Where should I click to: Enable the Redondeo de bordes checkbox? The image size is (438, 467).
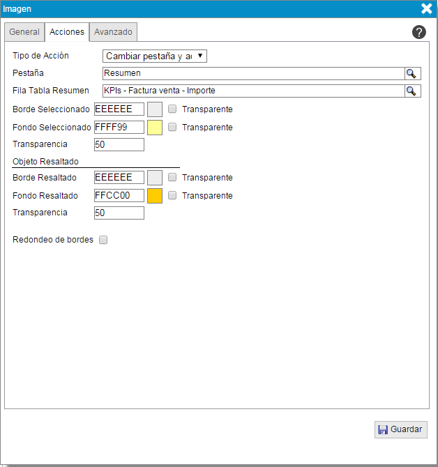click(103, 240)
